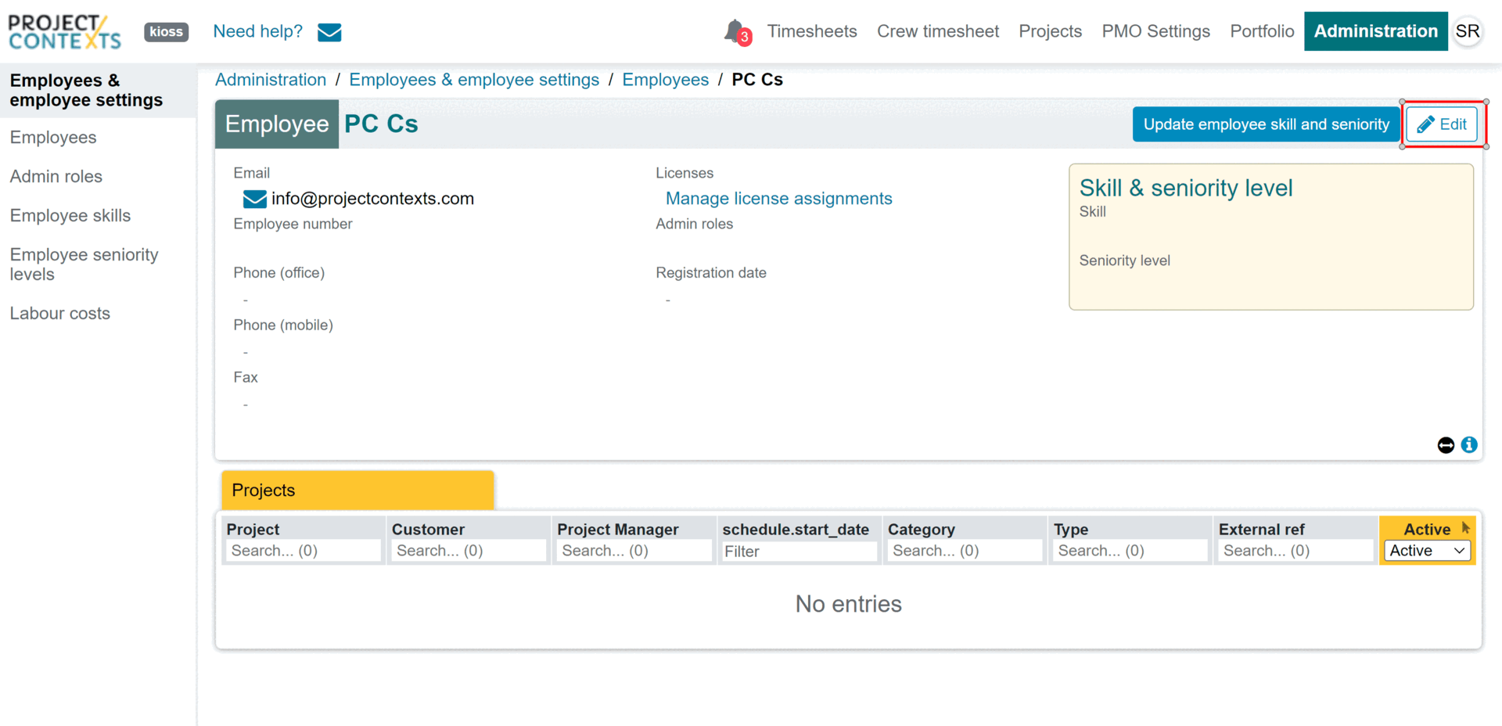Sort by the Project Manager column header
This screenshot has width=1502, height=726.
point(617,530)
